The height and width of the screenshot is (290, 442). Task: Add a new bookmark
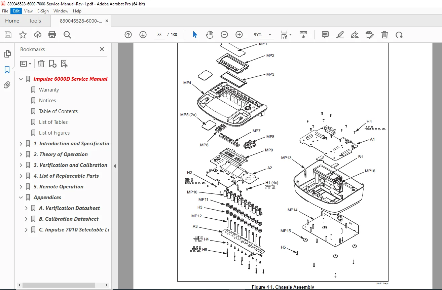click(x=53, y=64)
